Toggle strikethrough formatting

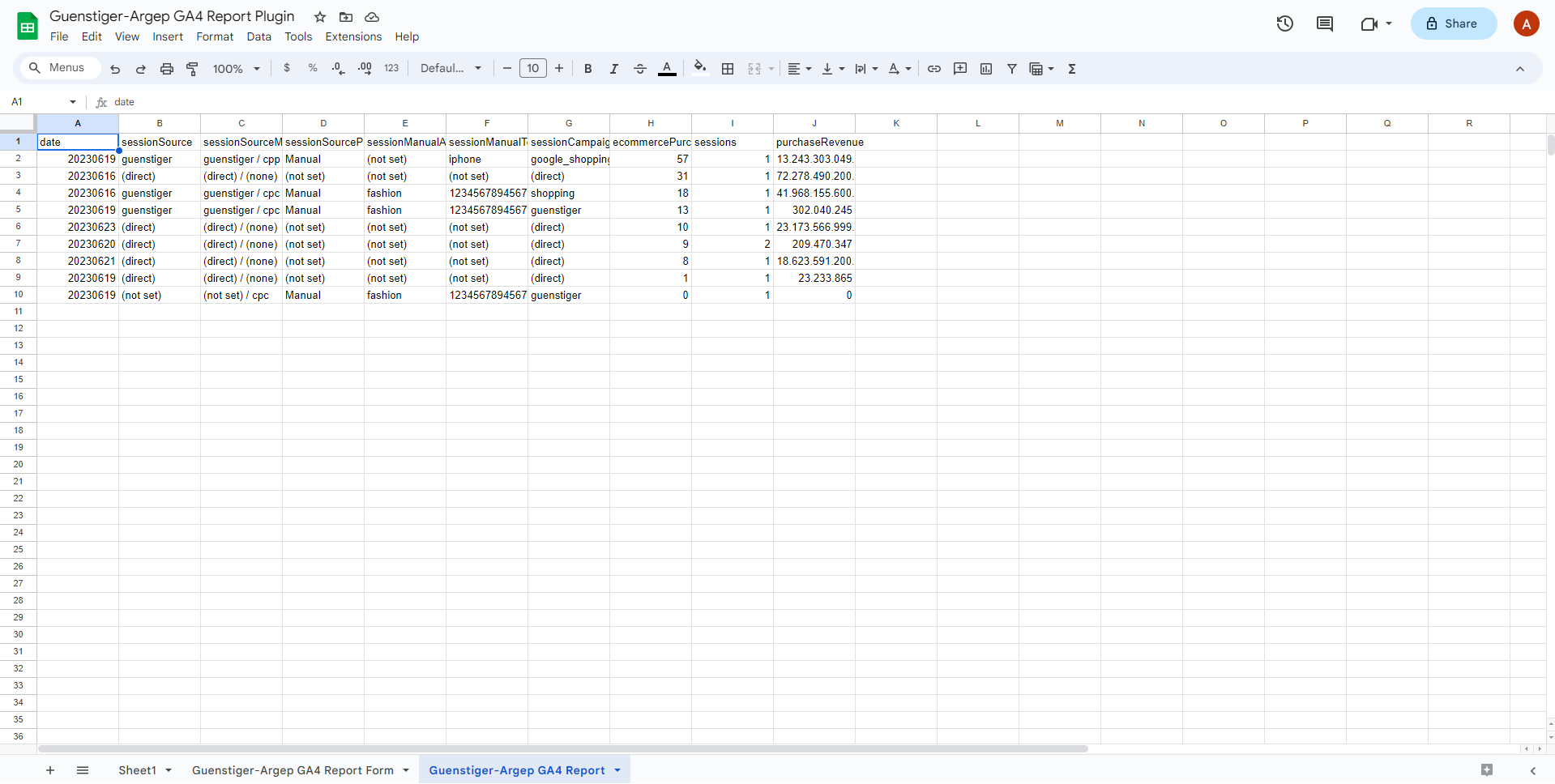(640, 69)
